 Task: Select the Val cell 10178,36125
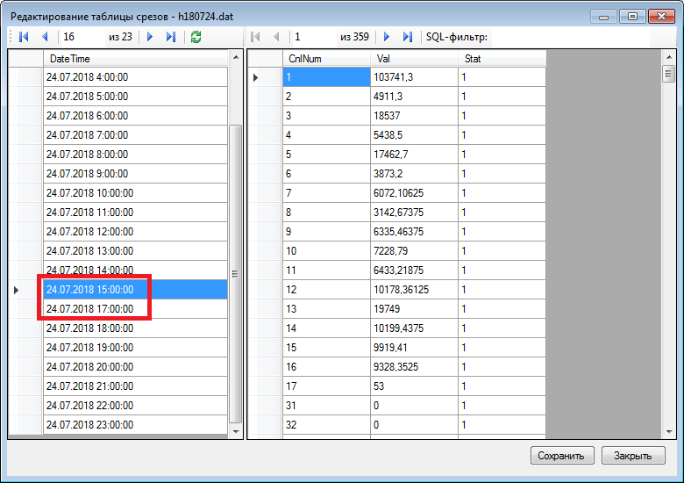pos(414,290)
